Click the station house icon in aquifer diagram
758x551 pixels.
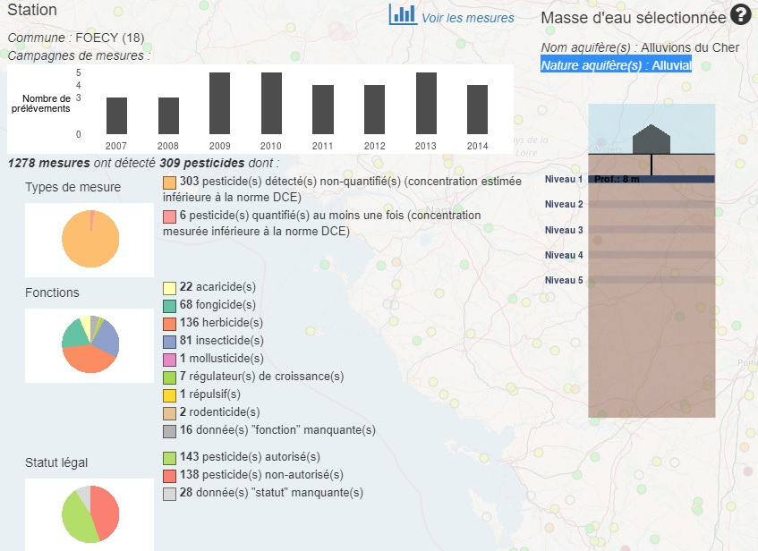652,140
